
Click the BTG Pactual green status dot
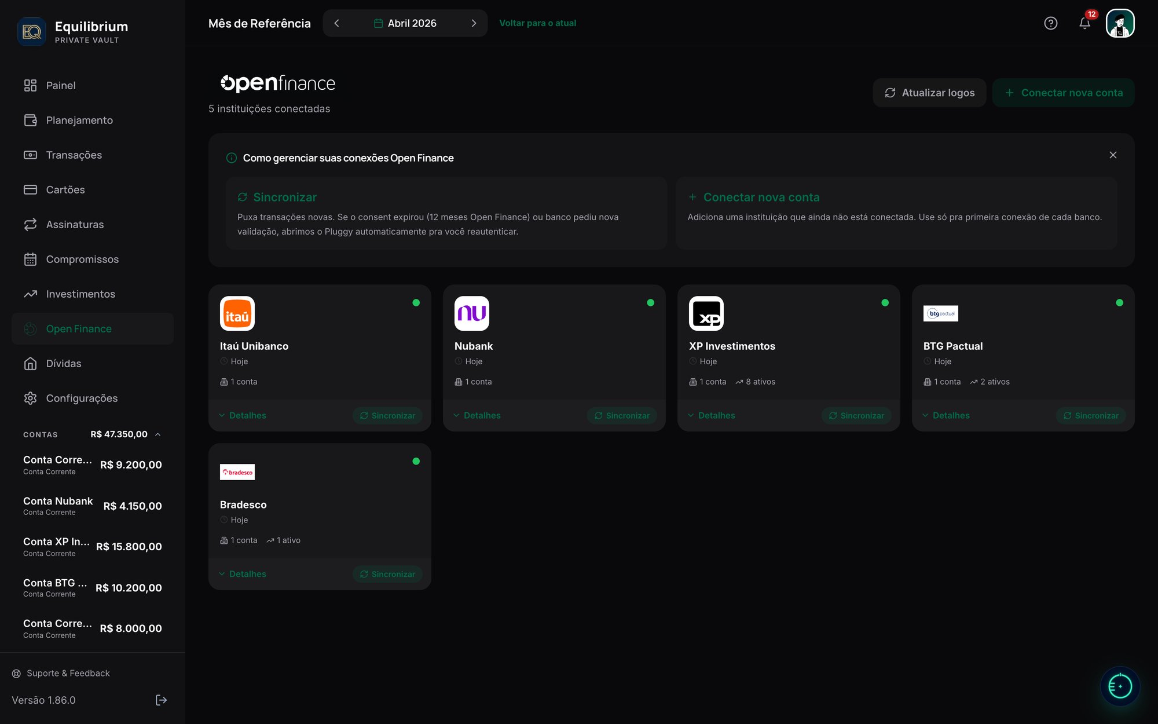(x=1120, y=302)
